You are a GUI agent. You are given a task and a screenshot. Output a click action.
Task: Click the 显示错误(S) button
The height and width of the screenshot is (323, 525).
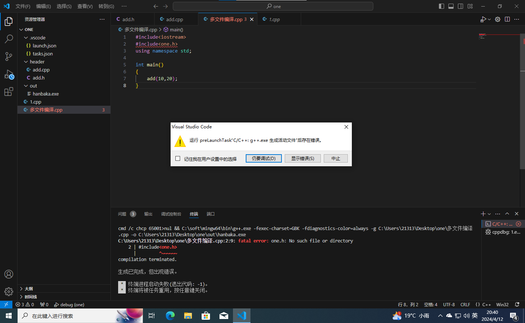(x=303, y=158)
